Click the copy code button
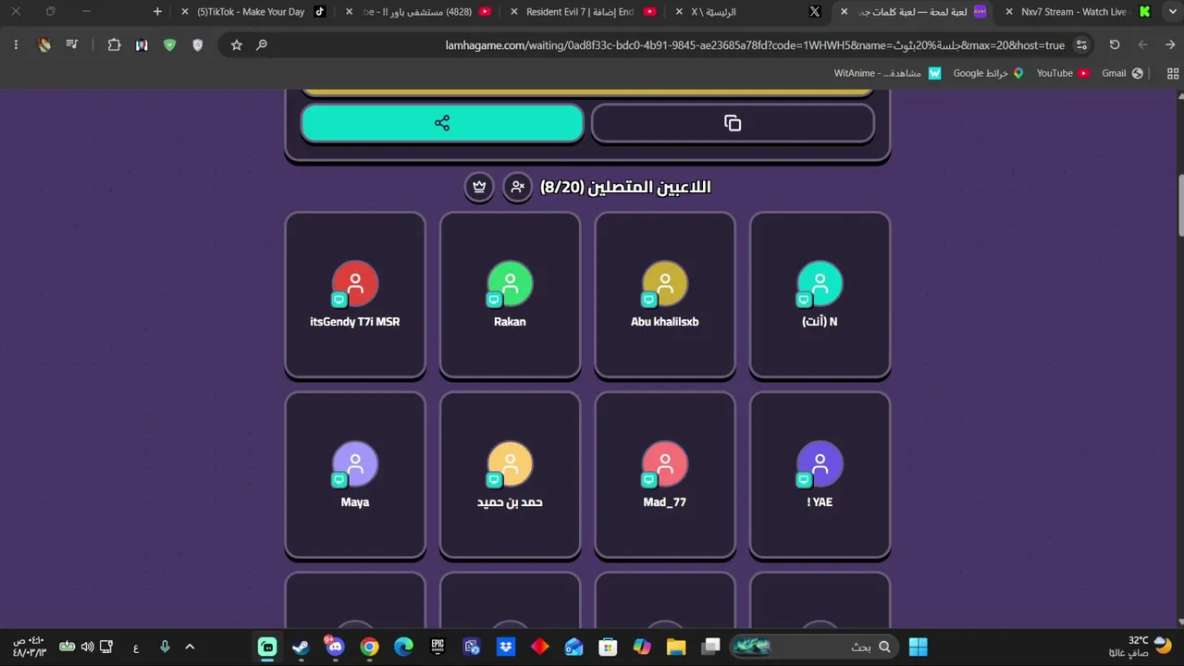Image resolution: width=1184 pixels, height=666 pixels. pos(733,123)
